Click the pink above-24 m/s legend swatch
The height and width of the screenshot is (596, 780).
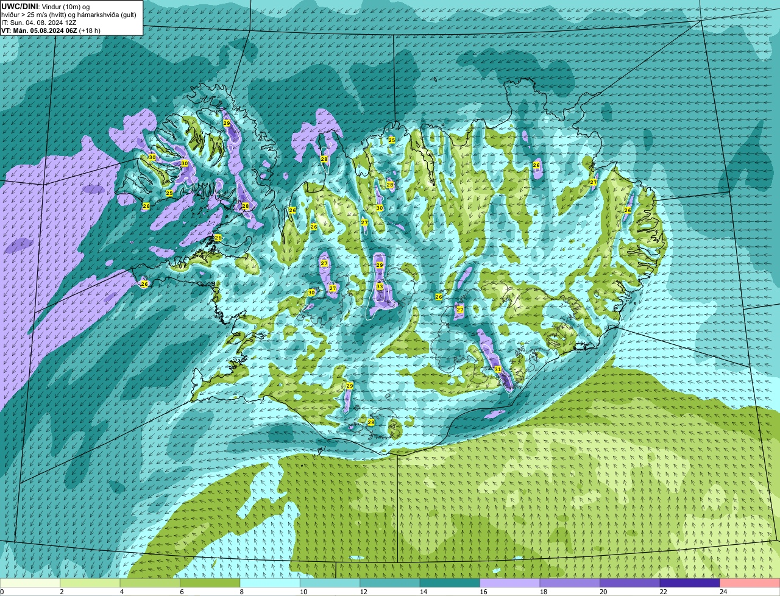pos(750,583)
